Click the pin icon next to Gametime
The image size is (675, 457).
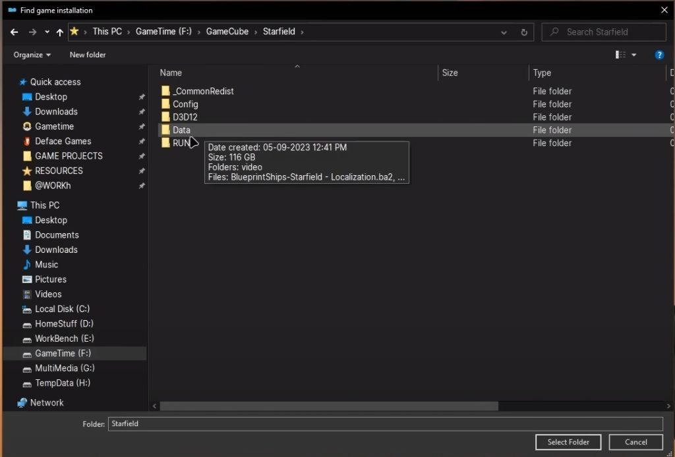click(x=140, y=126)
